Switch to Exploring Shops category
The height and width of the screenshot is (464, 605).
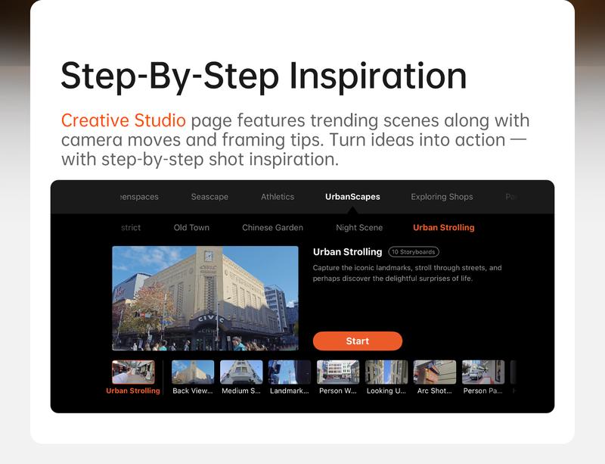point(442,197)
